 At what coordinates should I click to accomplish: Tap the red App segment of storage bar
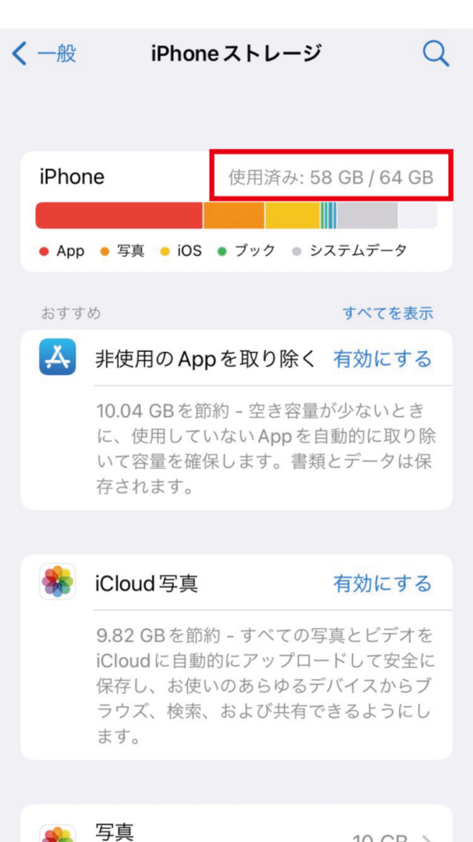[119, 215]
